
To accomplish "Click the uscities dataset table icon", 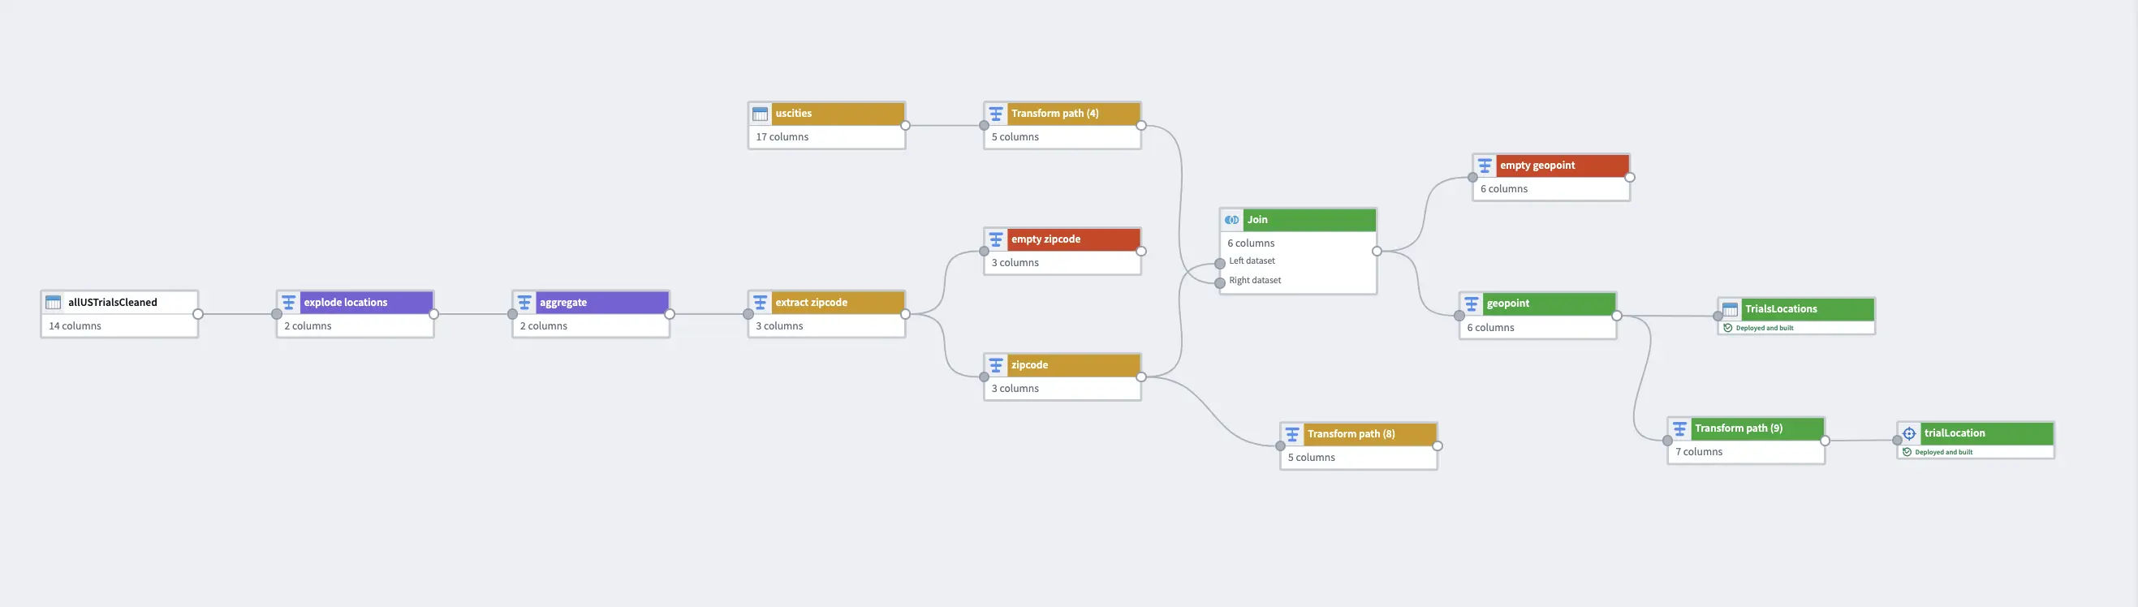I will (761, 114).
